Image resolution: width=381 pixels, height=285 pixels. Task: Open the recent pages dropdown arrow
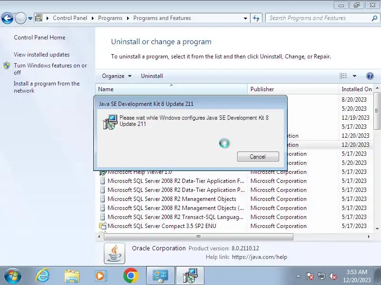30,18
